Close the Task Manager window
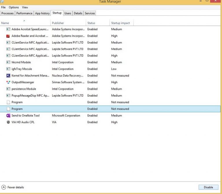The height and width of the screenshot is (194, 222). click(x=216, y=1)
